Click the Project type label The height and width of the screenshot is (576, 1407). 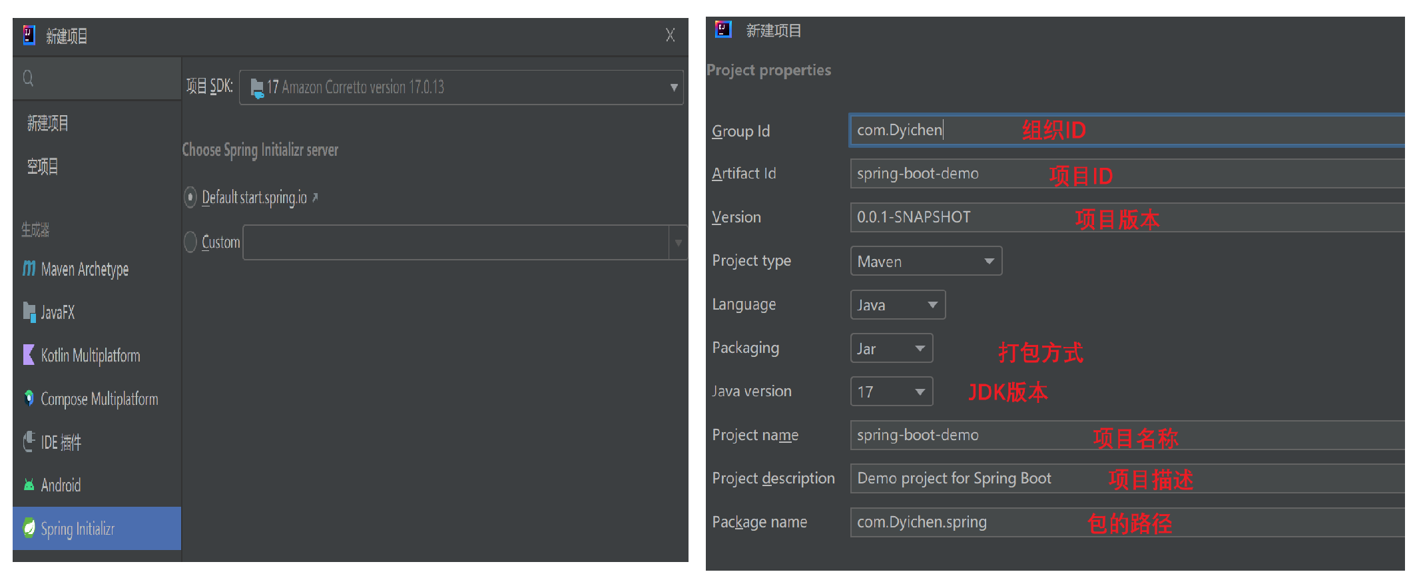[751, 260]
